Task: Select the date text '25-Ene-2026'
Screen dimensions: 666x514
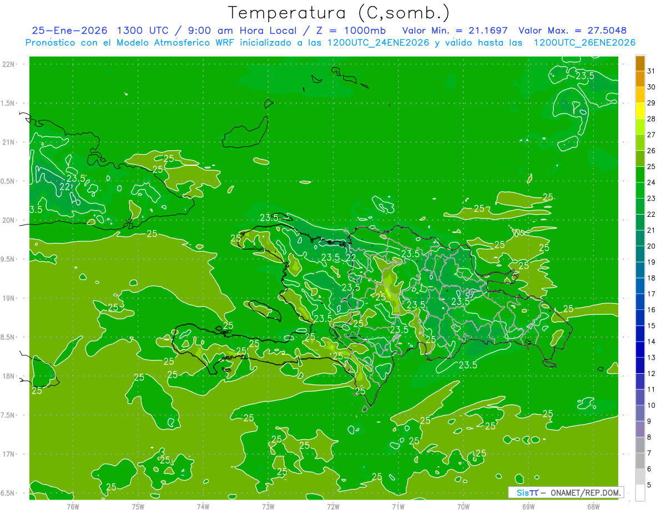Action: 69,30
